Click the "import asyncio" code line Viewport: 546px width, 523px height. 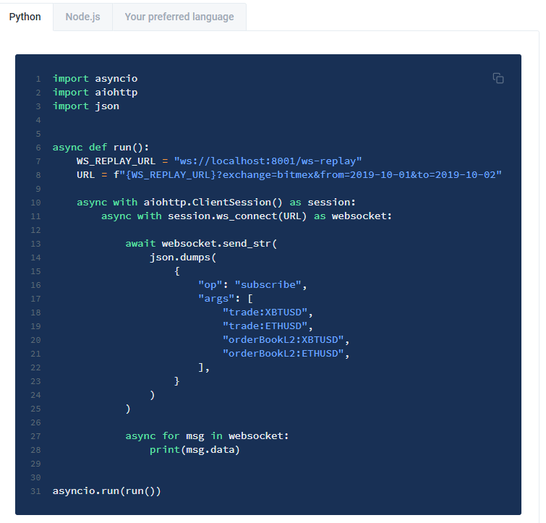(x=95, y=79)
